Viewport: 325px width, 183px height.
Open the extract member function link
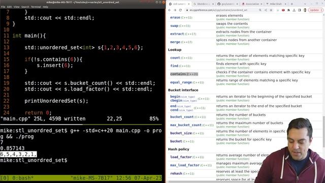[x=177, y=34]
